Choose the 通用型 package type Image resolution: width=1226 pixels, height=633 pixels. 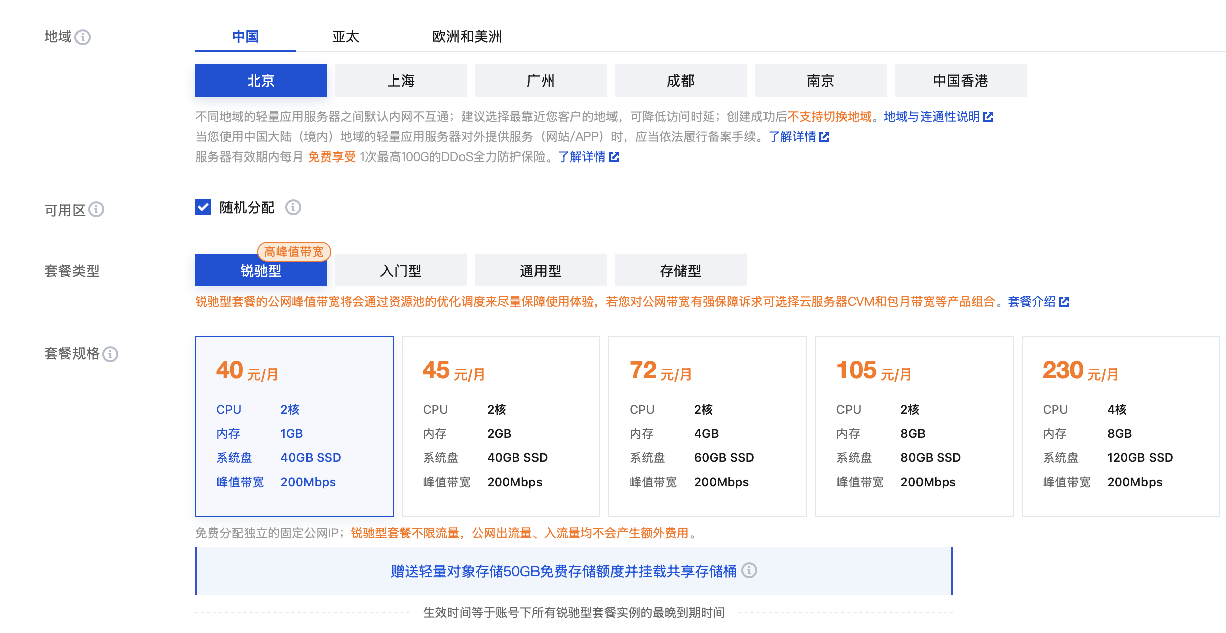coord(541,271)
